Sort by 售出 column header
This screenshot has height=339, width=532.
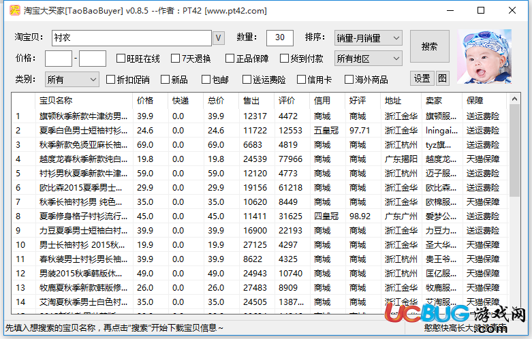(256, 100)
